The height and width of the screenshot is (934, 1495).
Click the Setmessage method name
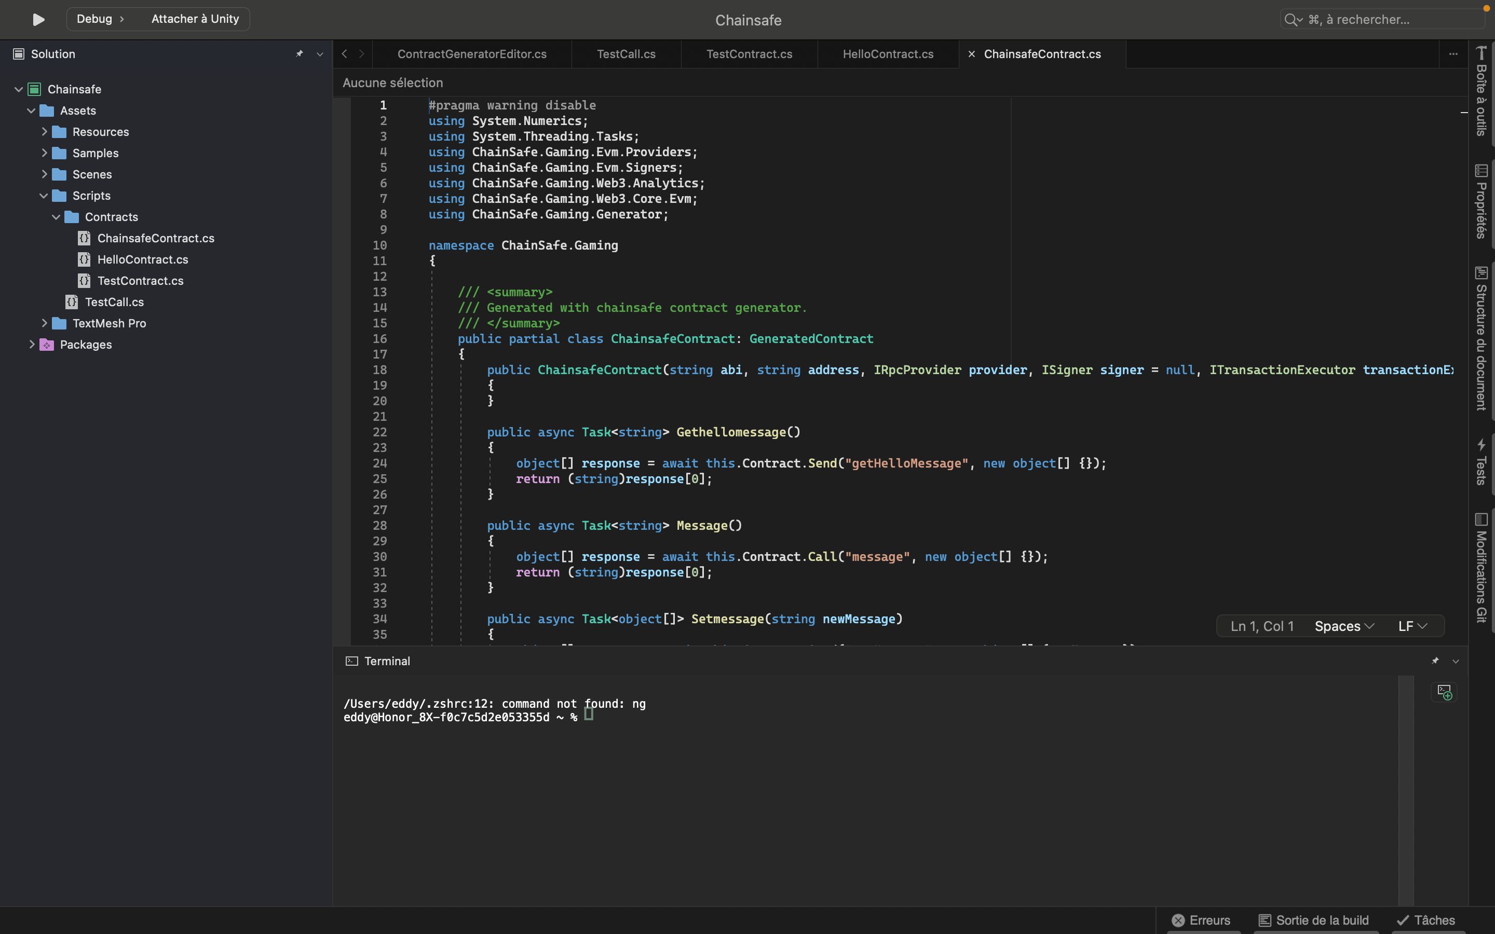[728, 619]
